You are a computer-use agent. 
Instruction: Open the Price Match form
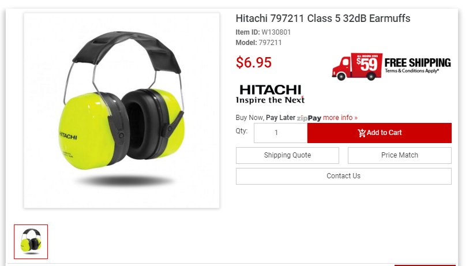coord(399,155)
